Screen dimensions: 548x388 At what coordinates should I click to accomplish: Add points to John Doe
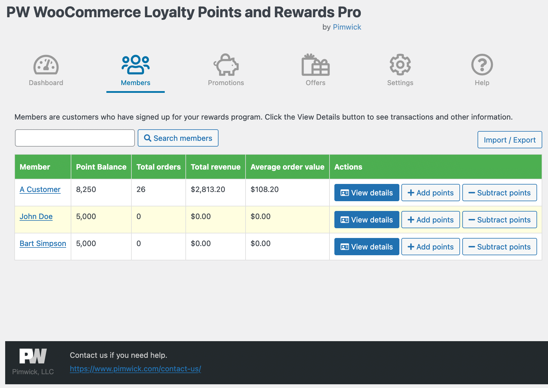point(430,220)
